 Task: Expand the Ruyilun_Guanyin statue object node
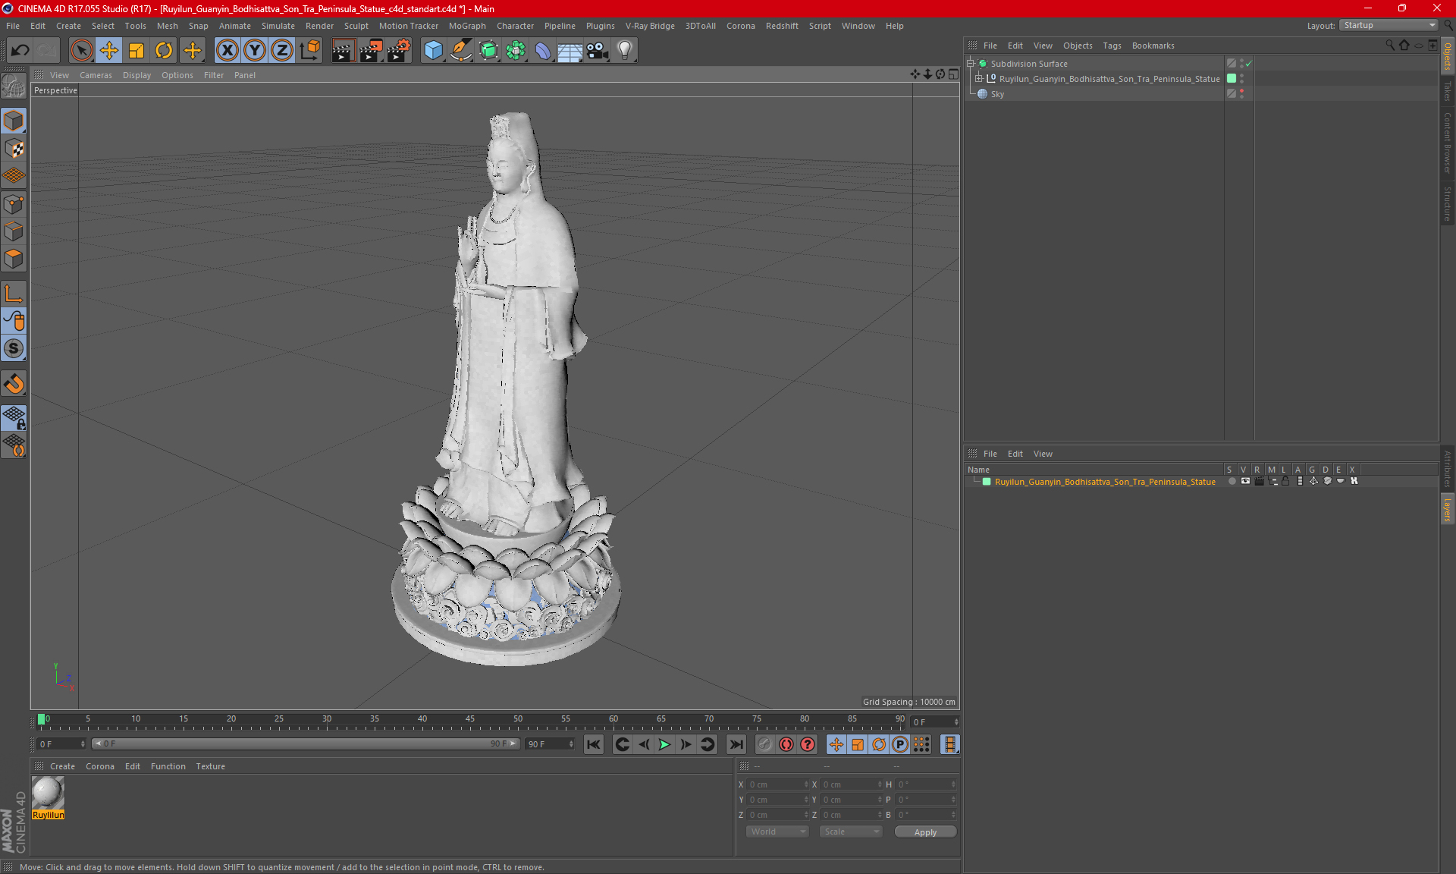[978, 79]
